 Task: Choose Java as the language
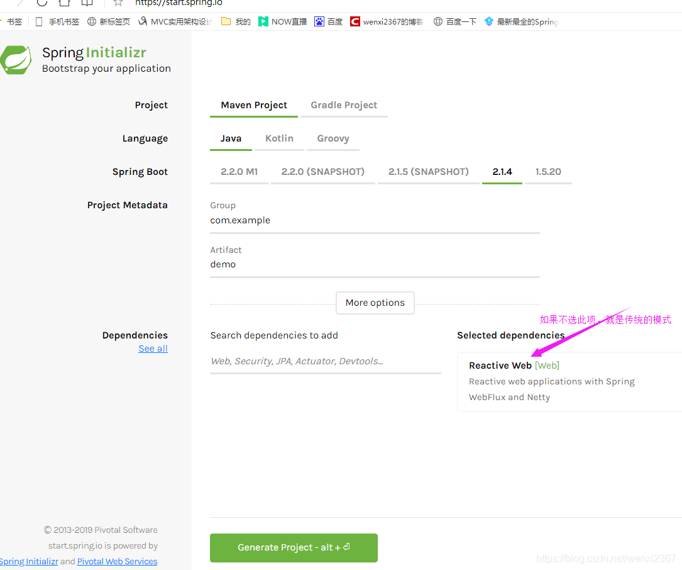231,138
